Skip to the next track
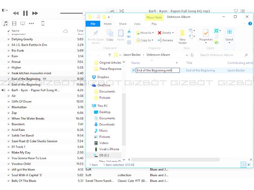The image size is (254, 190). (x=35, y=14)
